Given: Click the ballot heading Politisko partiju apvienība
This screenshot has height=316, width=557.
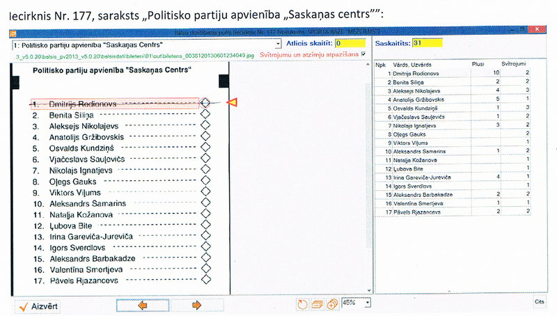Looking at the screenshot, I should click(x=112, y=70).
